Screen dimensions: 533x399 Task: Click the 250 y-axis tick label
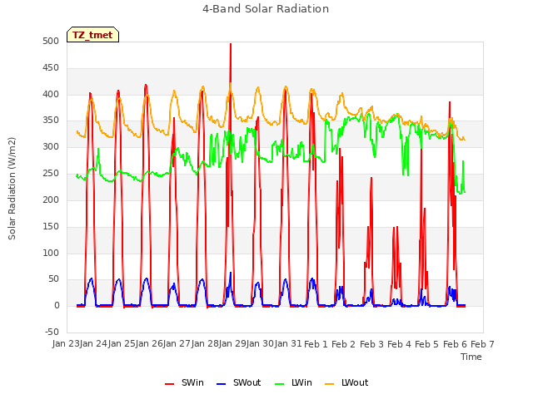click(x=51, y=173)
